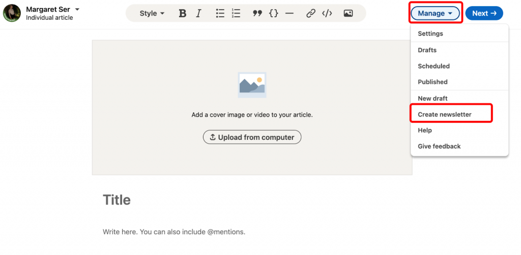Toggle bold text formatting
Image resolution: width=521 pixels, height=255 pixels.
(182, 14)
